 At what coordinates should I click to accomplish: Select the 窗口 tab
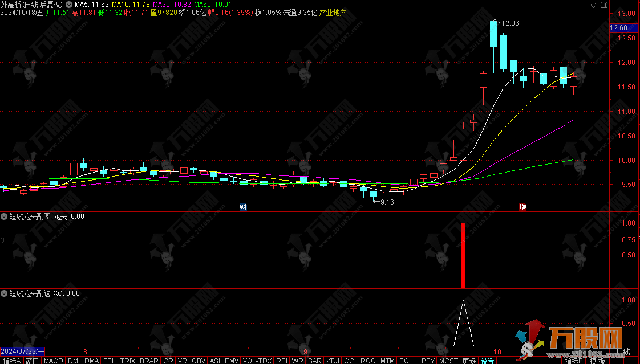pyautogui.click(x=33, y=361)
